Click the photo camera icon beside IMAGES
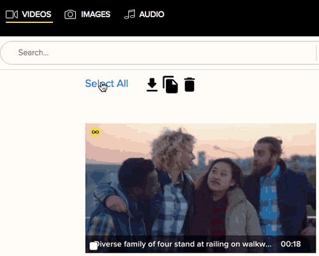This screenshot has height=256, width=319. 70,15
